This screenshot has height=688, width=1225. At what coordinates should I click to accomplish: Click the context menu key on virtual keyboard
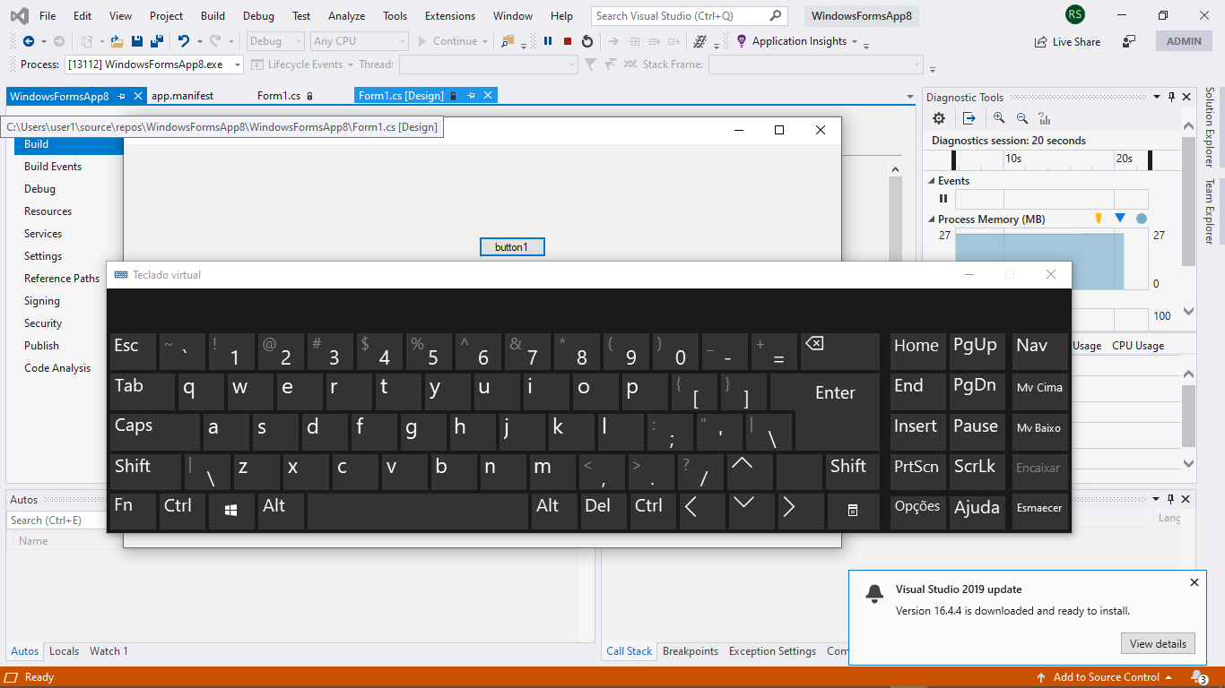point(853,511)
